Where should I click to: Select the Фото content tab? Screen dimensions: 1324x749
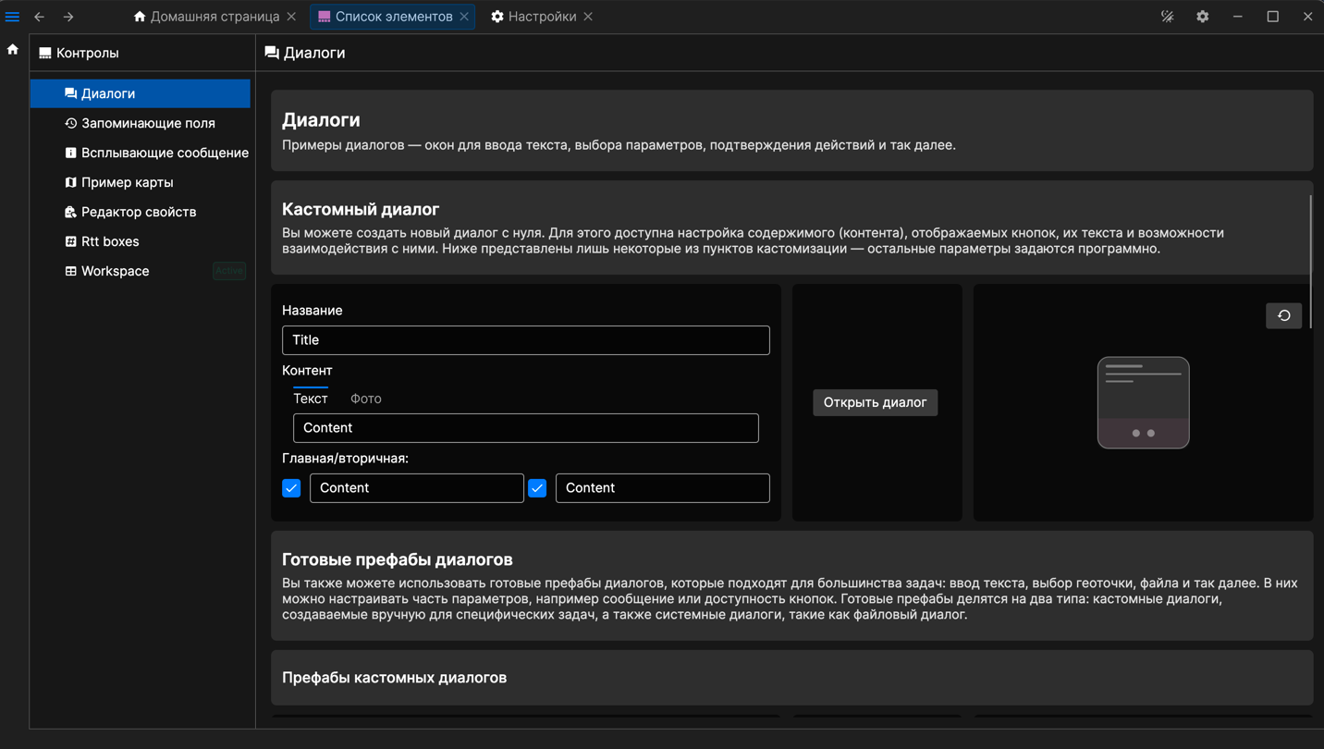pyautogui.click(x=366, y=399)
